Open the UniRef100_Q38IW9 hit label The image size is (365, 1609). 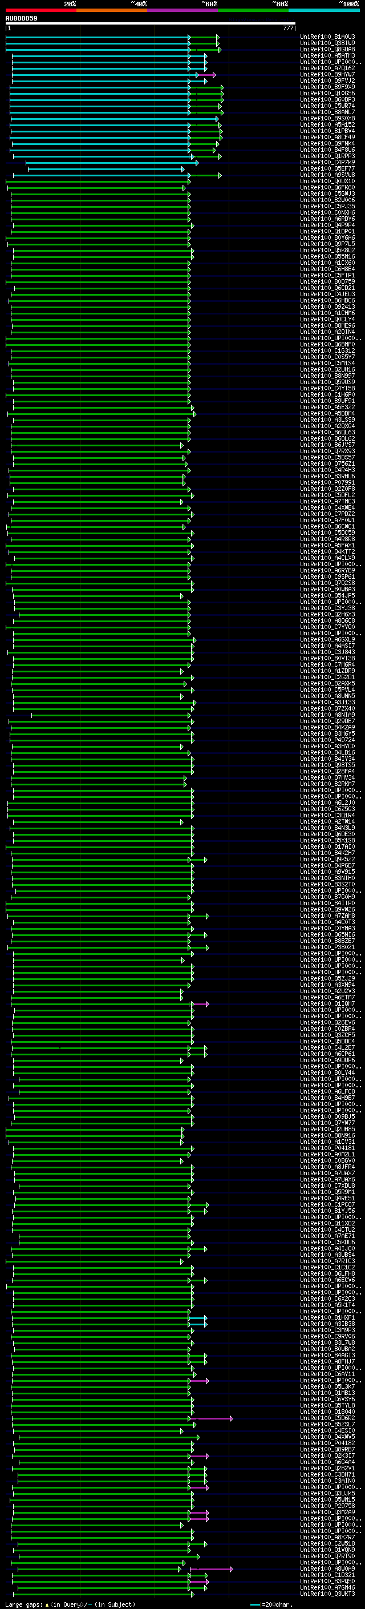tap(327, 43)
